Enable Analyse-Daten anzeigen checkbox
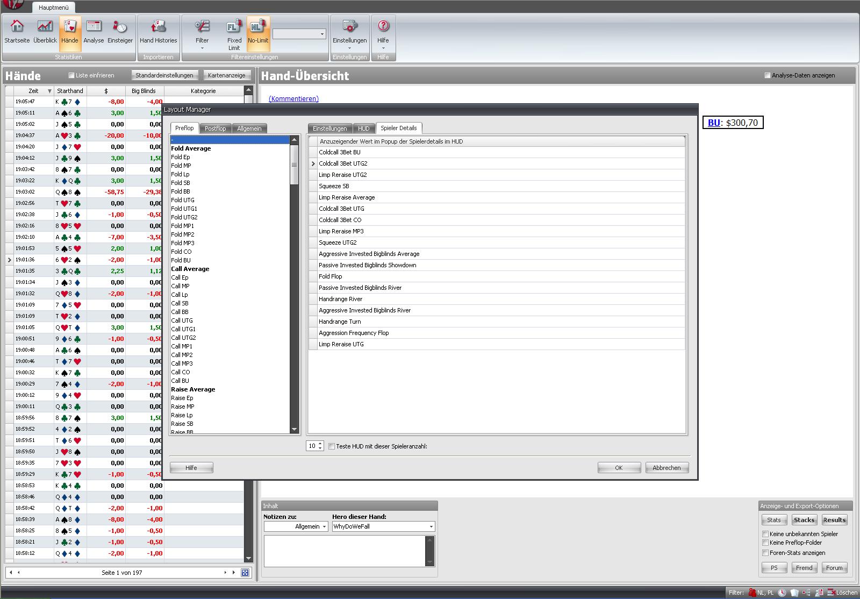 [x=768, y=75]
